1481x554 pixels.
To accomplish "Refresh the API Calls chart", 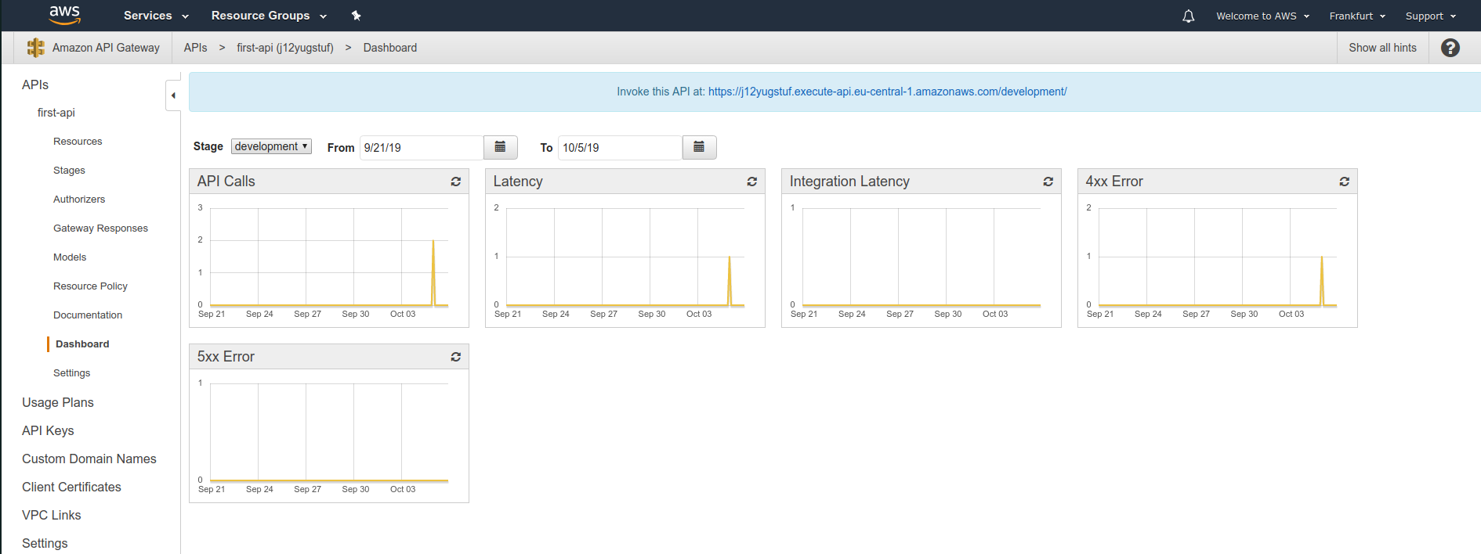I will click(455, 182).
